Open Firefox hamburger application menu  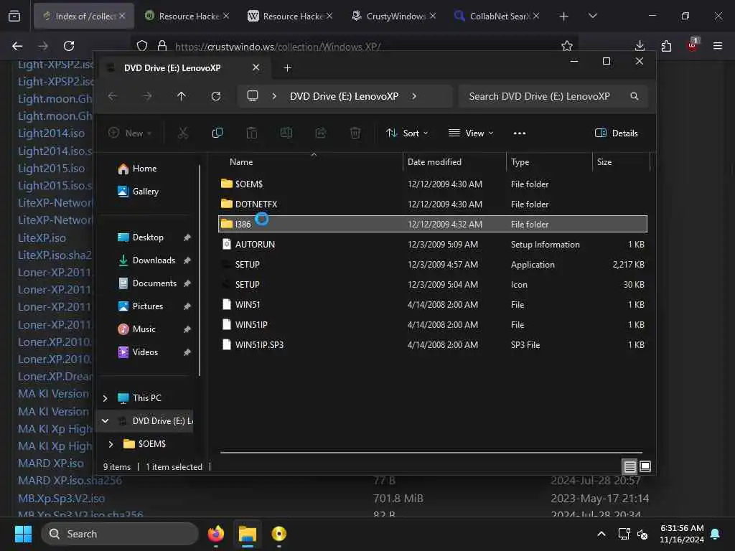click(717, 46)
